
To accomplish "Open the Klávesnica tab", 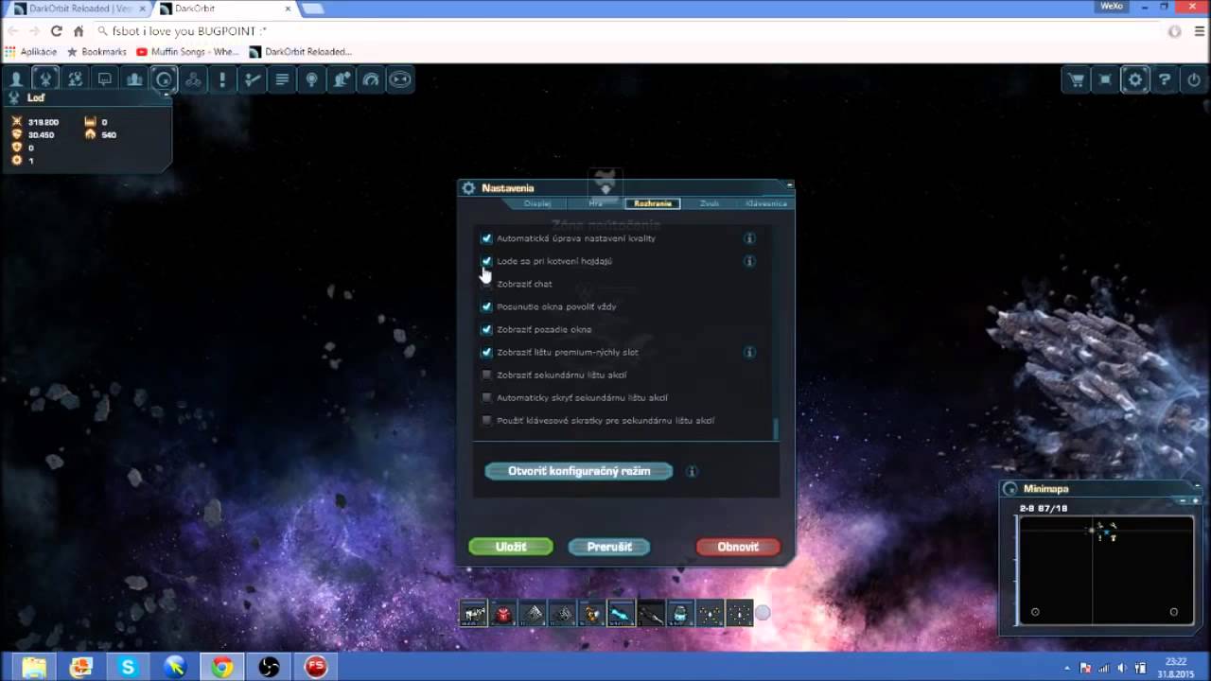I will point(766,203).
